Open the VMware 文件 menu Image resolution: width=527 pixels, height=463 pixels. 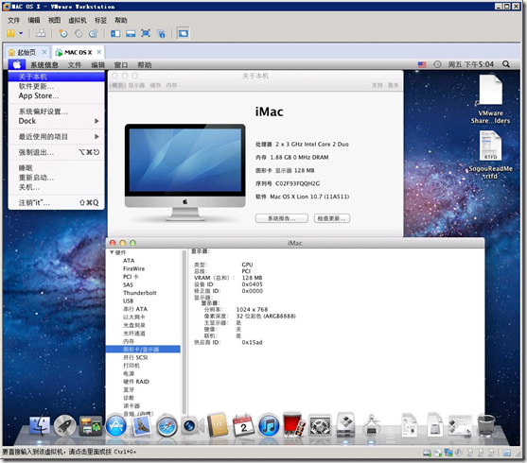point(14,20)
